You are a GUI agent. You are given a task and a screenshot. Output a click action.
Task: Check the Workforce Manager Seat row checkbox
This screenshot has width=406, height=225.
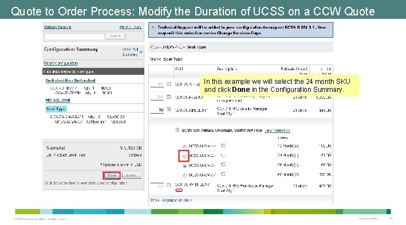[169, 185]
